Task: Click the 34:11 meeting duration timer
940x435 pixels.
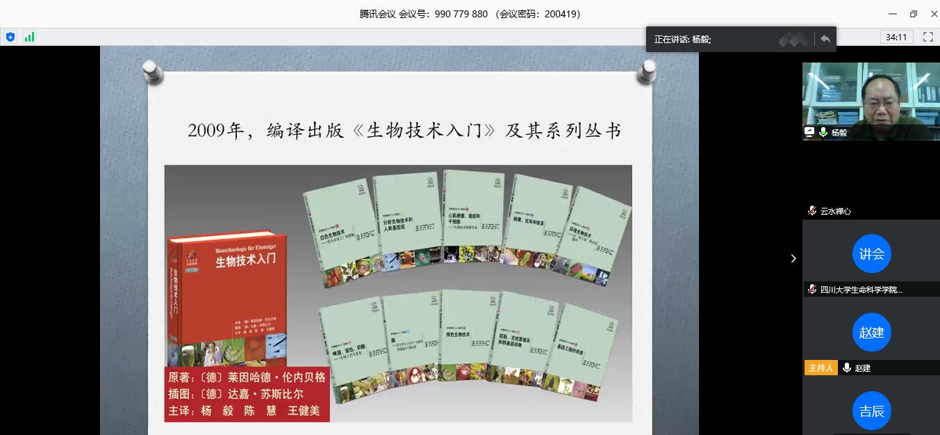Action: [x=896, y=37]
